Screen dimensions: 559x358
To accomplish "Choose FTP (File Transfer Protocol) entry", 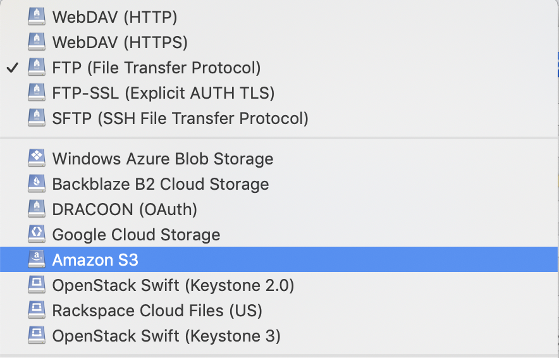I will tap(279, 68).
